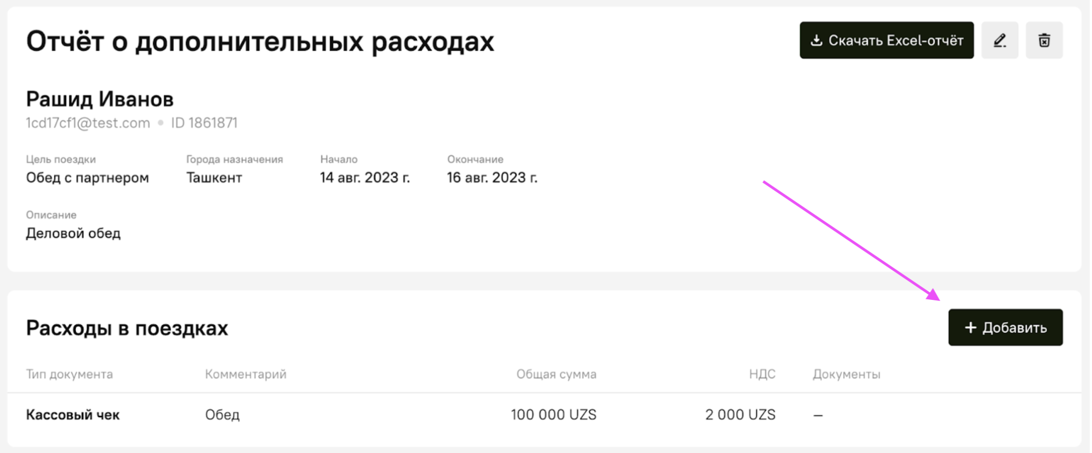Image resolution: width=1092 pixels, height=453 pixels.
Task: Click the trash delete report icon
Action: pos(1044,41)
